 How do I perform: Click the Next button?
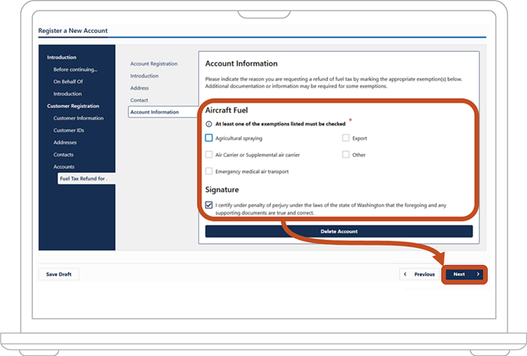click(x=464, y=274)
